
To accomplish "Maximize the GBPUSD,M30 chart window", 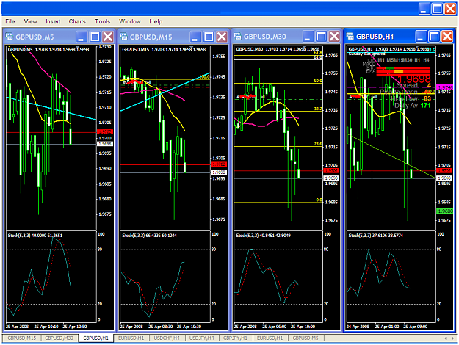I will (x=321, y=37).
